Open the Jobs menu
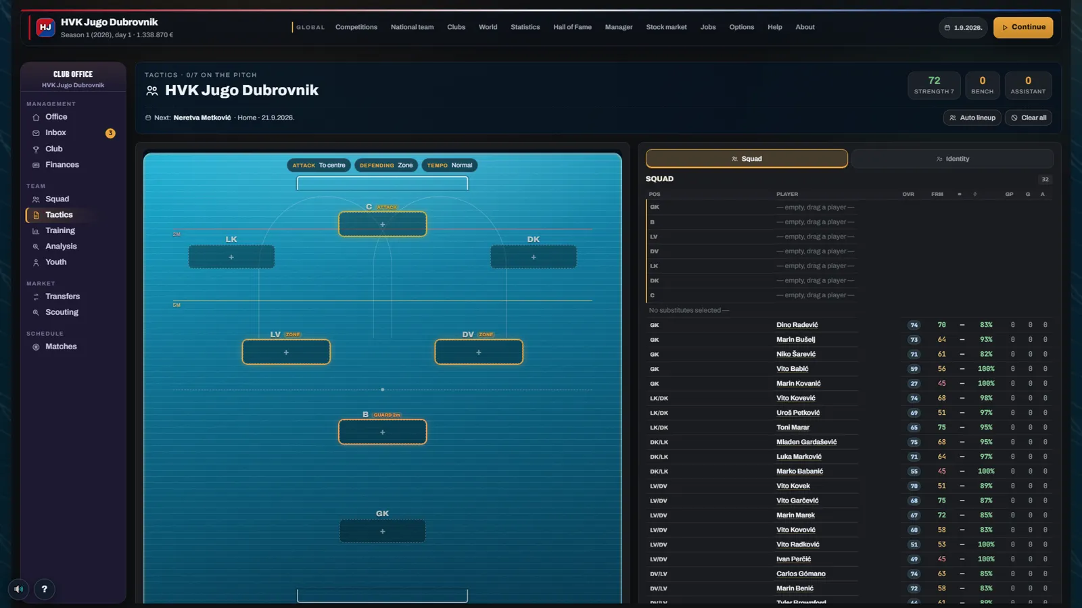 [708, 28]
